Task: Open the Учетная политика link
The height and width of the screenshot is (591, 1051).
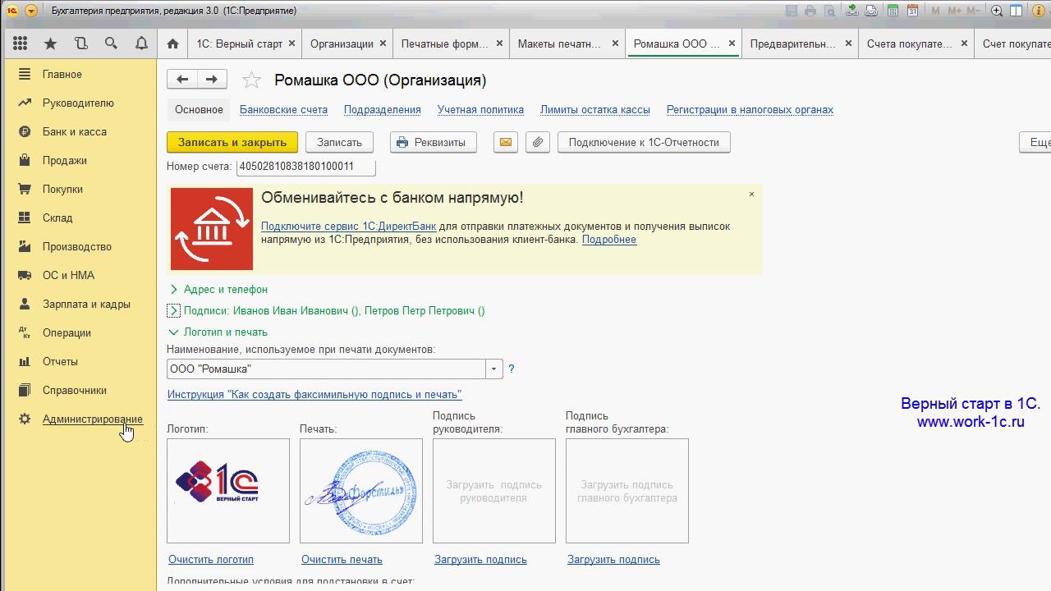Action: coord(480,109)
